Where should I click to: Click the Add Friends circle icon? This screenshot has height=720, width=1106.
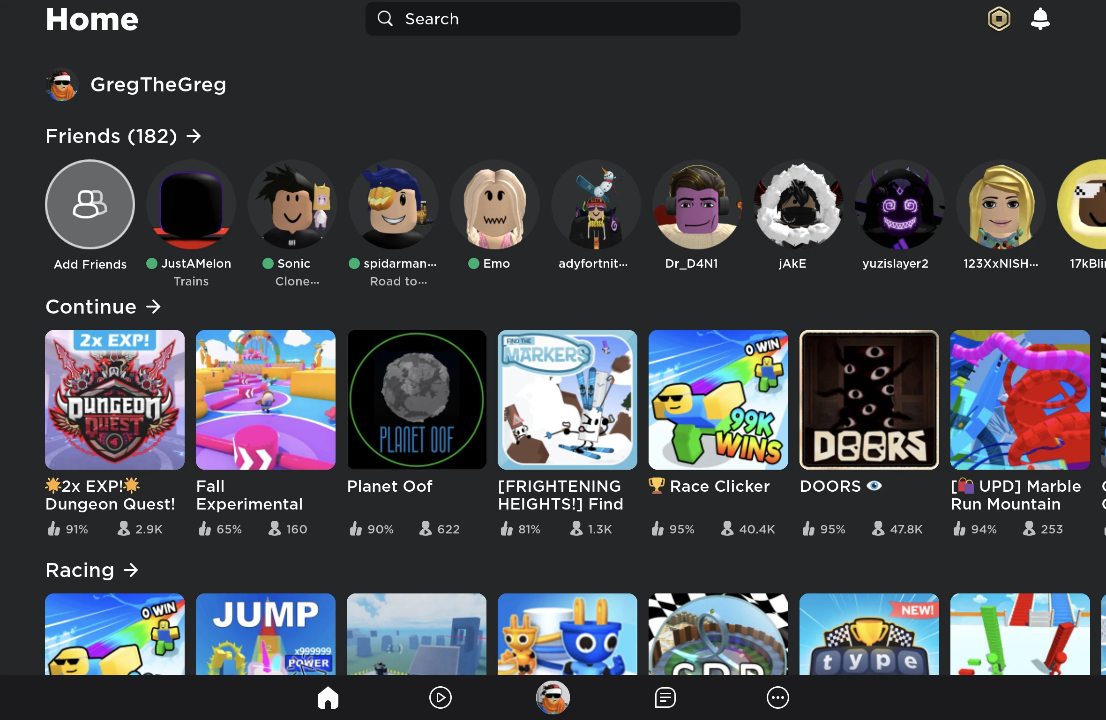tap(90, 204)
